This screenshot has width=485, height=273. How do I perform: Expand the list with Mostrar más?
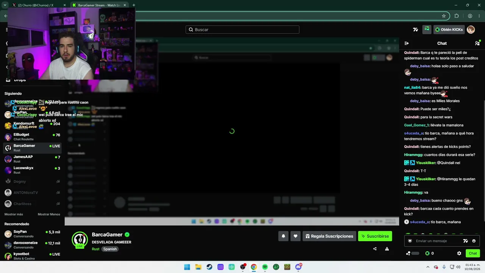click(x=14, y=214)
